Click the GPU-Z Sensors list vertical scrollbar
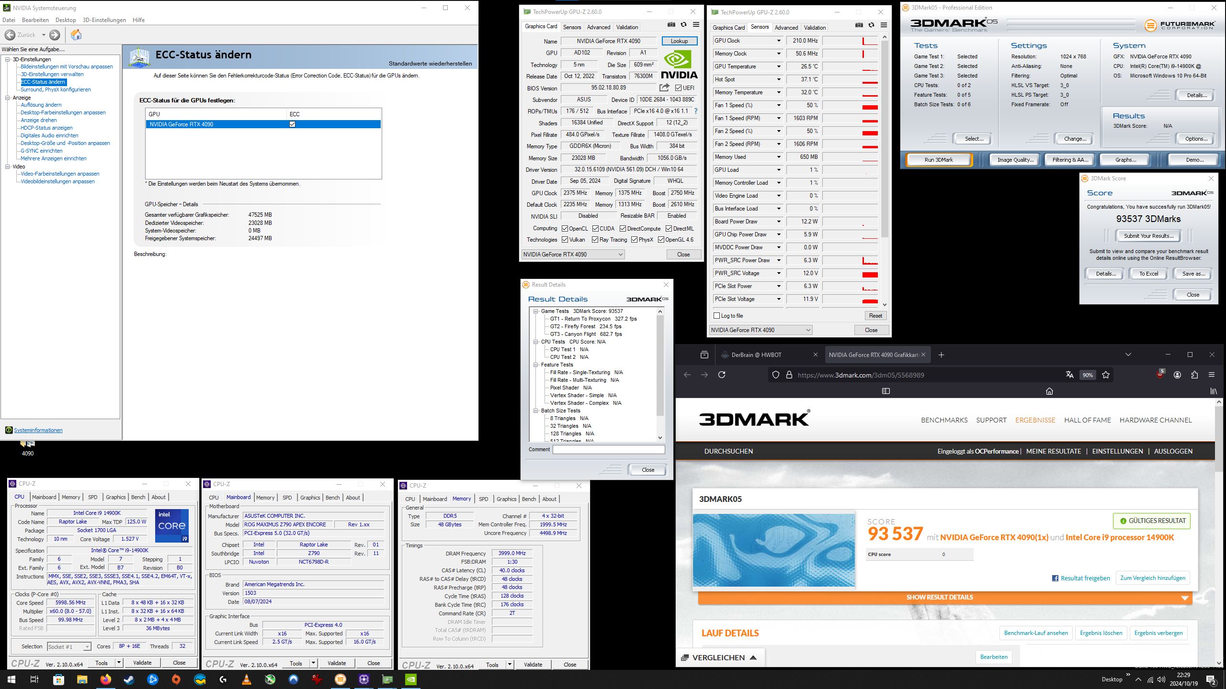Viewport: 1226px width, 689px height. 885,171
